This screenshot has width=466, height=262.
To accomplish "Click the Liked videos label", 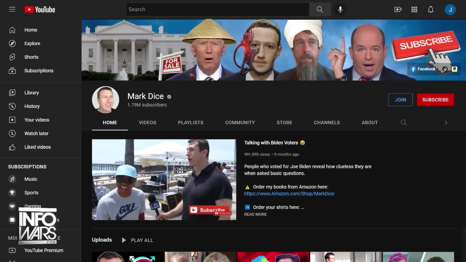I will 37,147.
